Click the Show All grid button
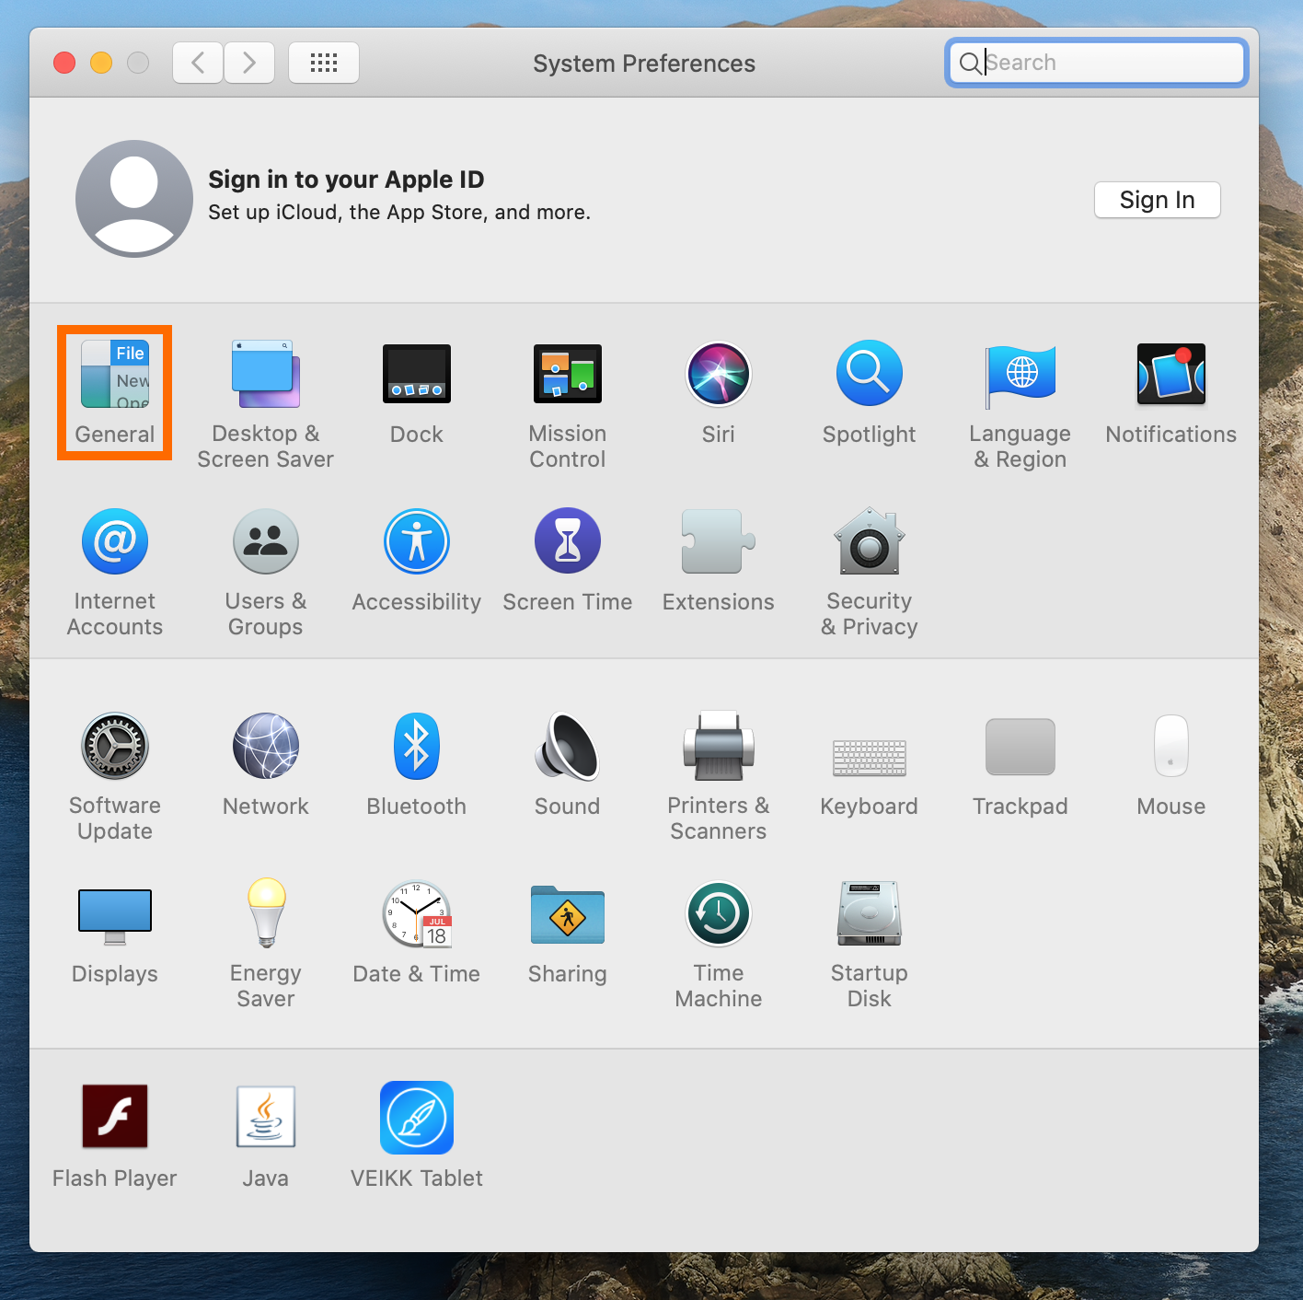Image resolution: width=1303 pixels, height=1300 pixels. click(324, 63)
